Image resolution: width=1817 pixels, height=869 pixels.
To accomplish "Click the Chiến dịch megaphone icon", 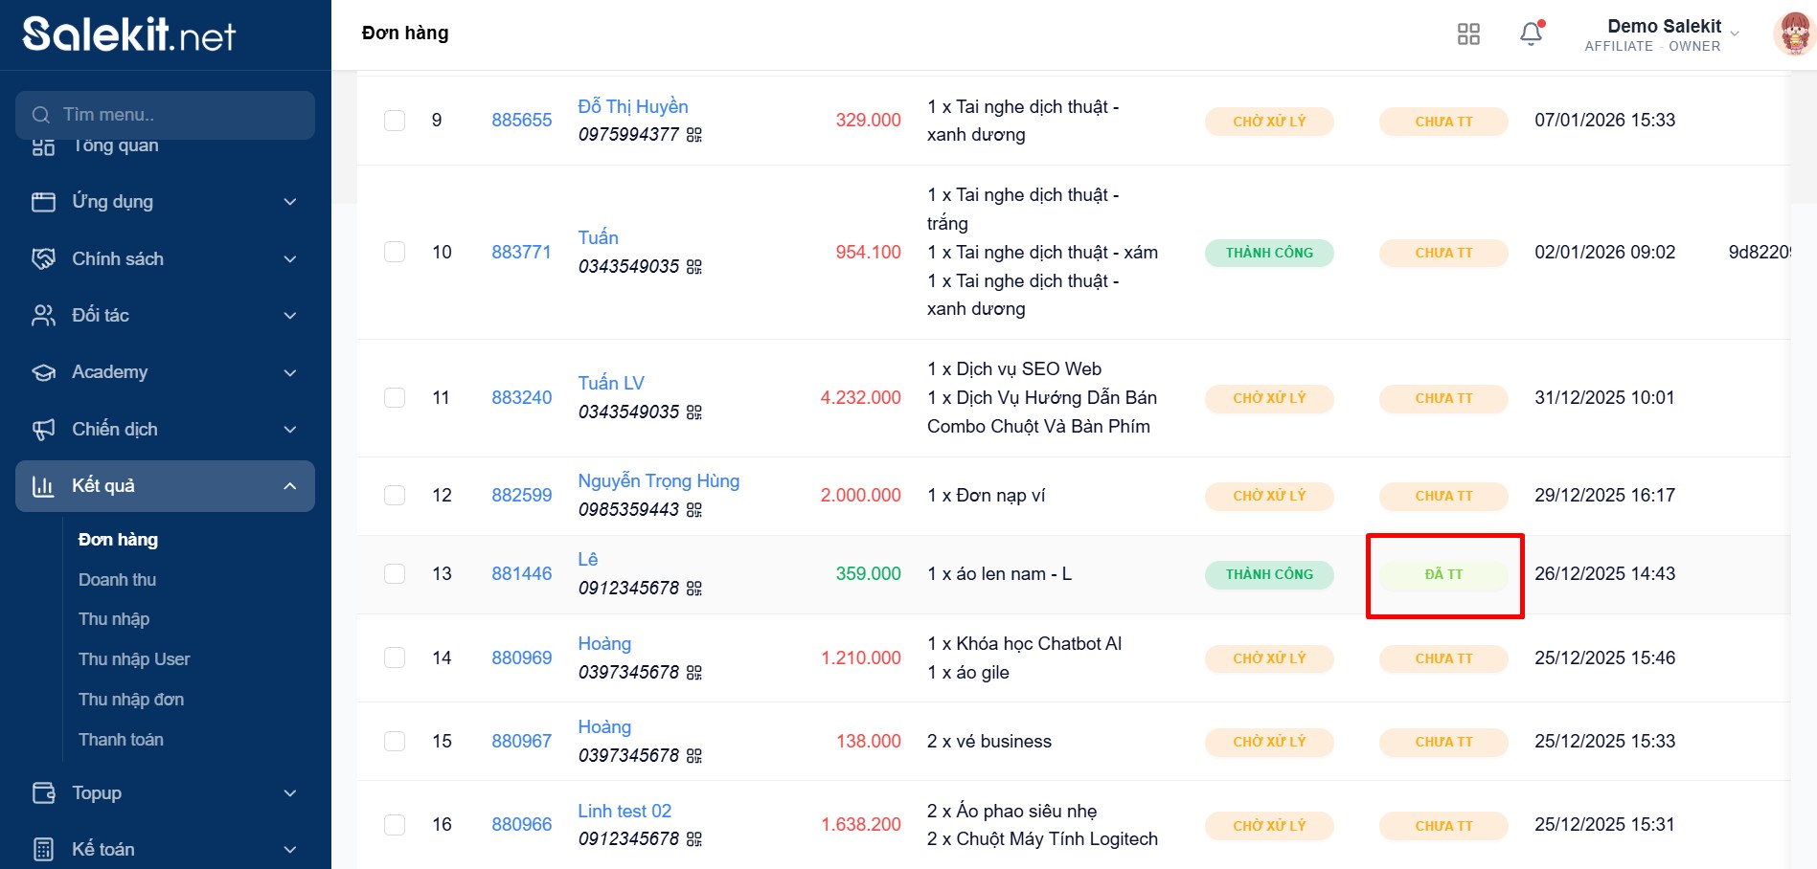I will pos(44,430).
